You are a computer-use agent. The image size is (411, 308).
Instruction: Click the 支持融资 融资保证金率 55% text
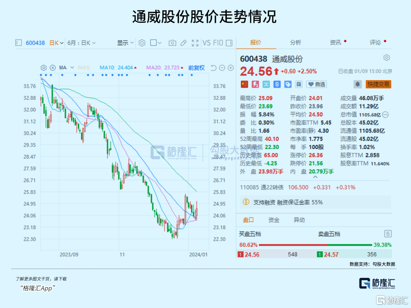[288, 202]
